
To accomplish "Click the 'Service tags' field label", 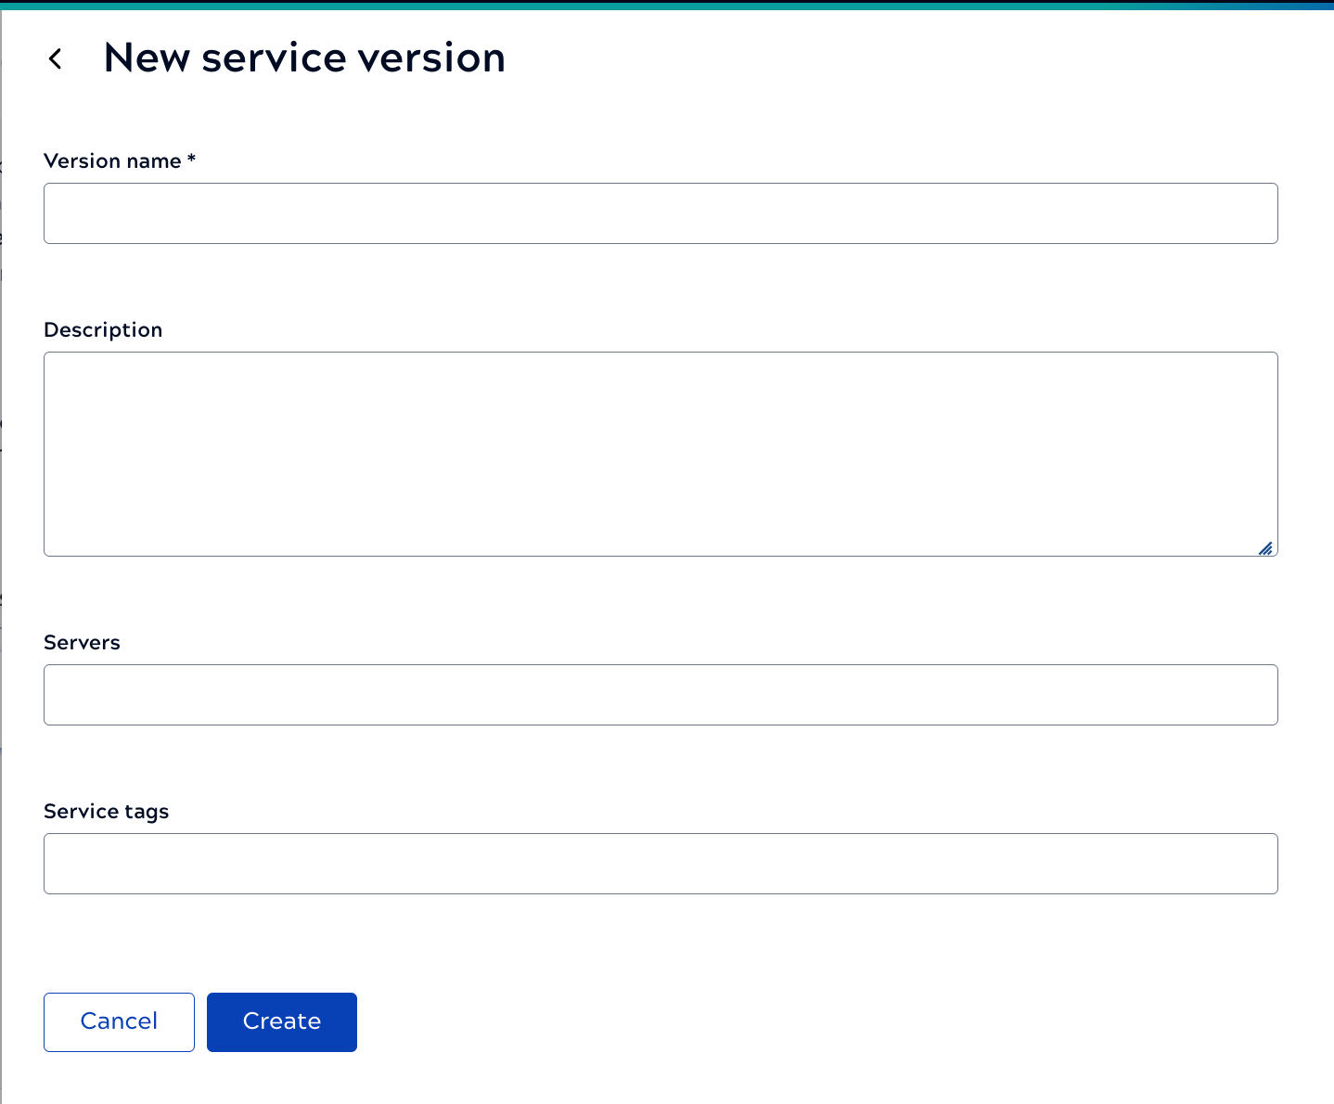I will pyautogui.click(x=106, y=812).
